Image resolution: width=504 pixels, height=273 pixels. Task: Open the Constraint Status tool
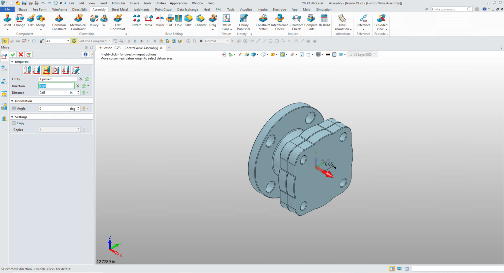point(263,18)
